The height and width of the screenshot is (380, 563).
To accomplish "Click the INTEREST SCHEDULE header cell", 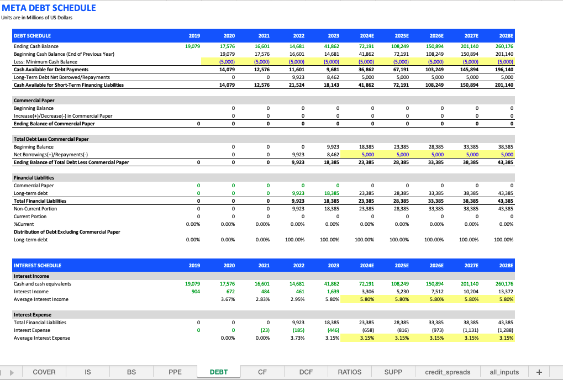I will (38, 266).
